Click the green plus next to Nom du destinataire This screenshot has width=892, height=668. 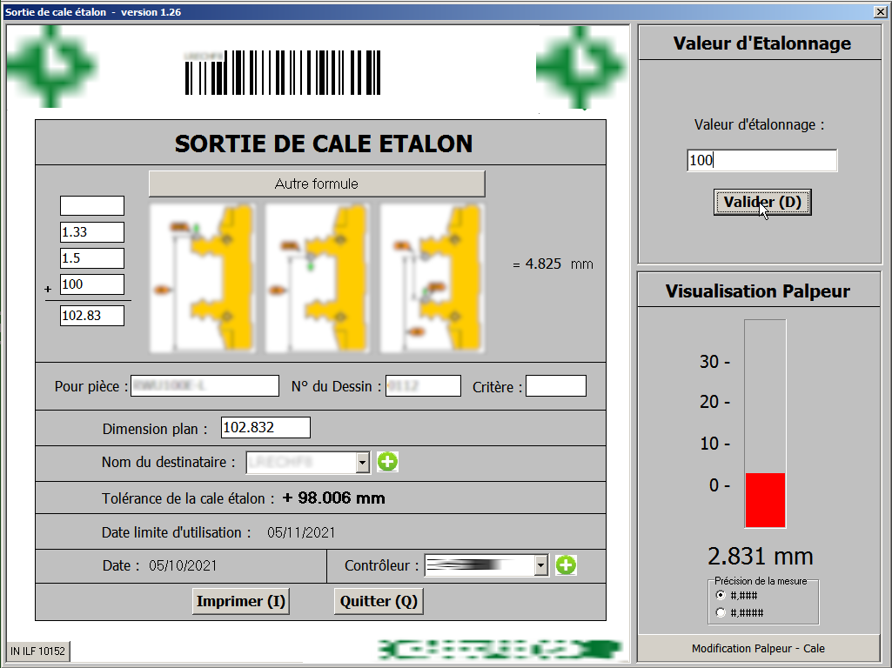point(387,462)
